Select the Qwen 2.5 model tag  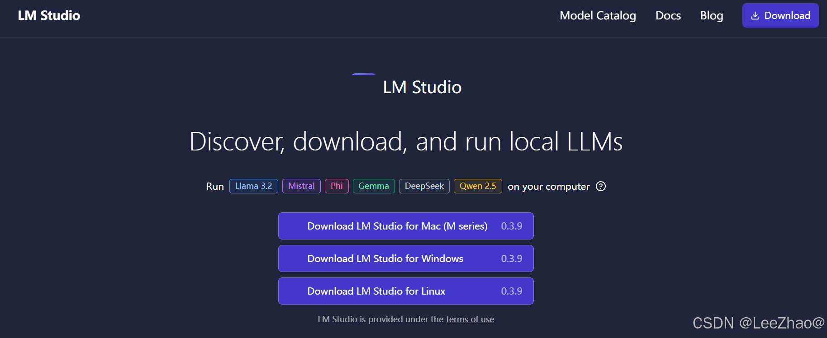click(x=478, y=186)
